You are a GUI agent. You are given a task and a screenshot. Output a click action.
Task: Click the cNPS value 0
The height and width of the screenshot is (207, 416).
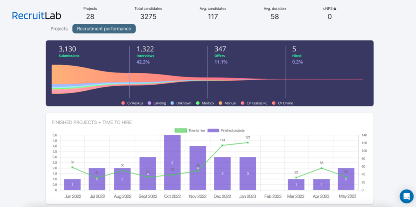329,17
